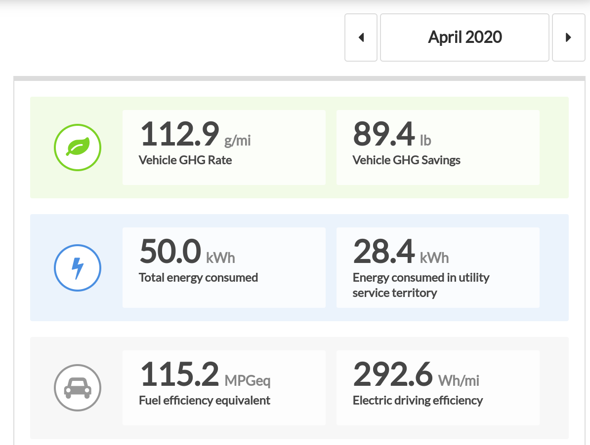Image resolution: width=590 pixels, height=445 pixels.
Task: Select the Electric driving efficiency label
Action: [x=418, y=400]
